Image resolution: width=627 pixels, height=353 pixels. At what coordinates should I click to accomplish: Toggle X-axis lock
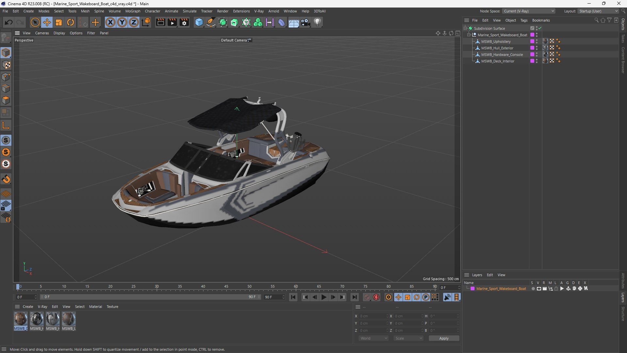[x=110, y=22]
